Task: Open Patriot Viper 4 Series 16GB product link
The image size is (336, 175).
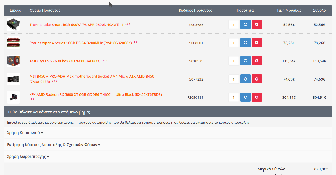Action: (x=81, y=43)
